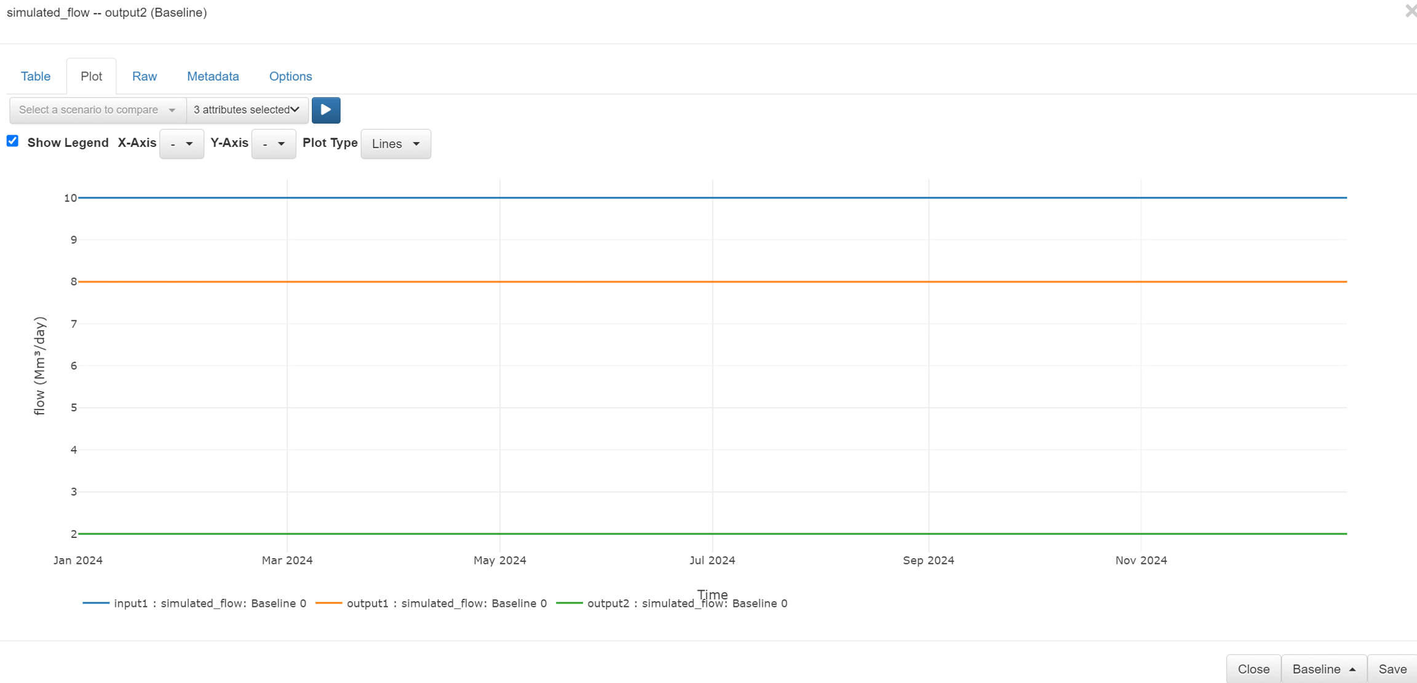Open the Baseline scenario dropup button
This screenshot has width=1417, height=683.
[x=1324, y=669]
